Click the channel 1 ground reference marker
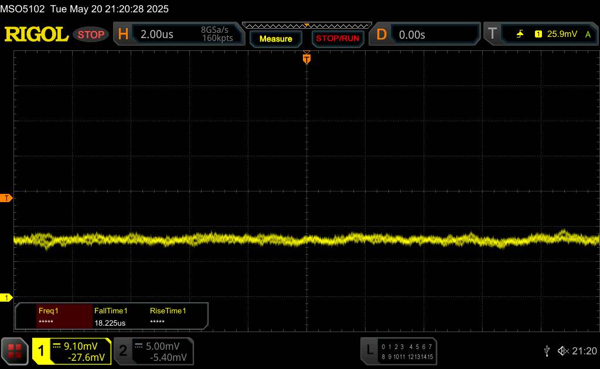This screenshot has width=600, height=369. point(6,298)
